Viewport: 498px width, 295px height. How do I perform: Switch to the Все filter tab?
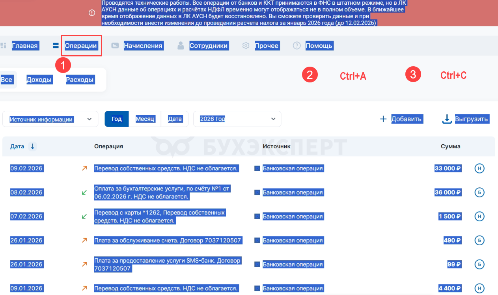(7, 80)
